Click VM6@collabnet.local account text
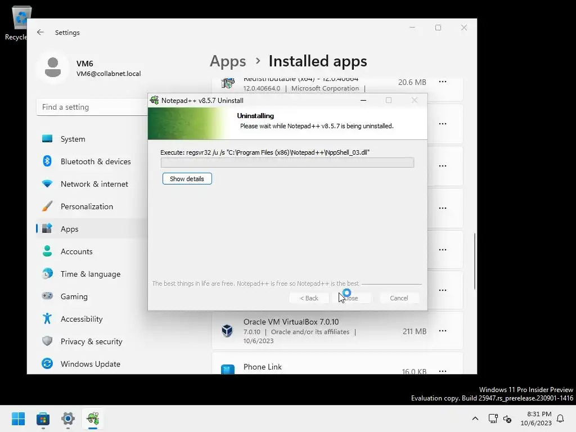Viewport: 576px width, 432px height. click(x=109, y=74)
